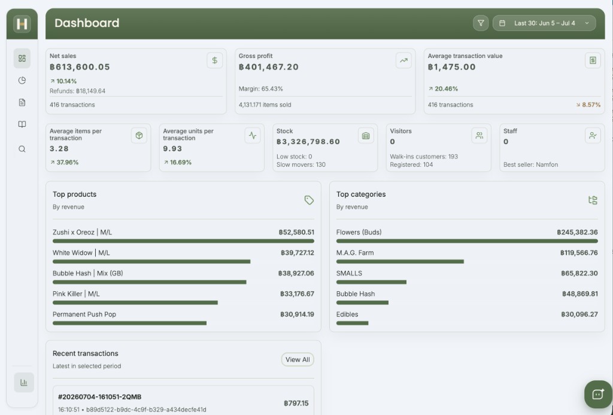The height and width of the screenshot is (415, 613).
Task: Select the SMALLS category label
Action: 349,273
